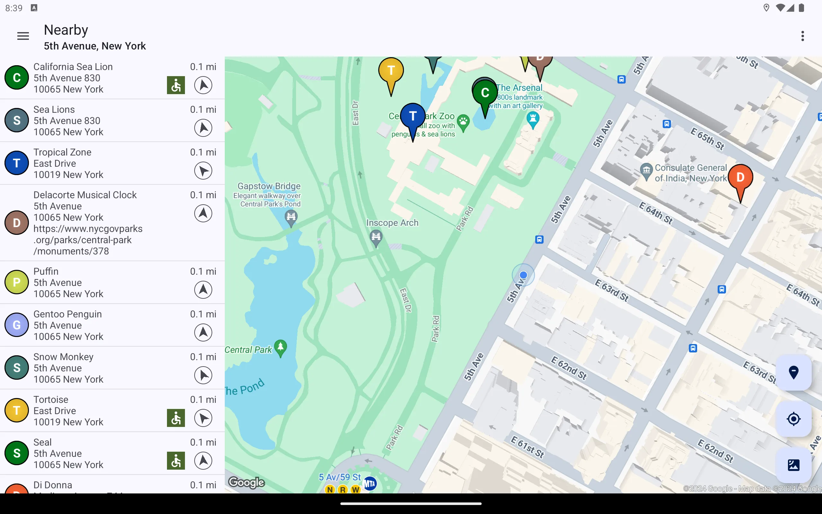Select the California Sea Lion entry

(112, 77)
